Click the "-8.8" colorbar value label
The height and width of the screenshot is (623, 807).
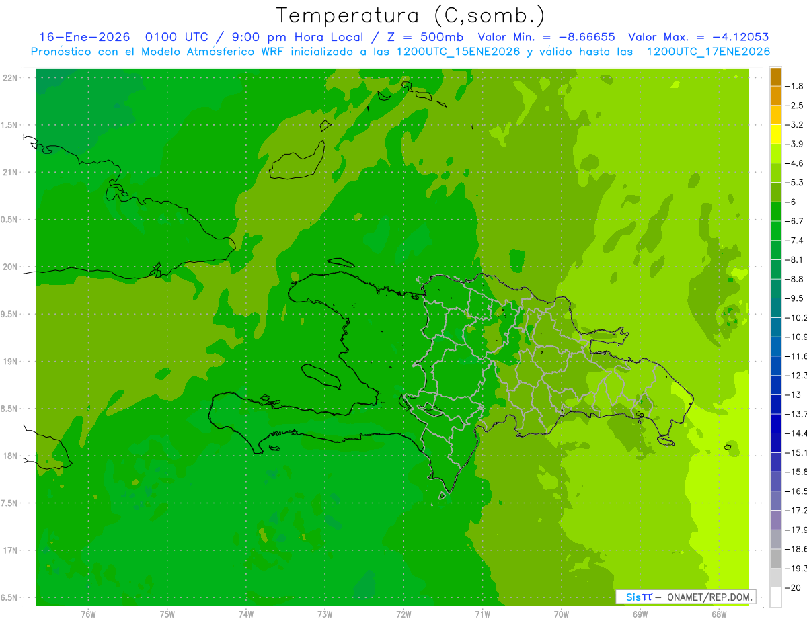point(795,279)
